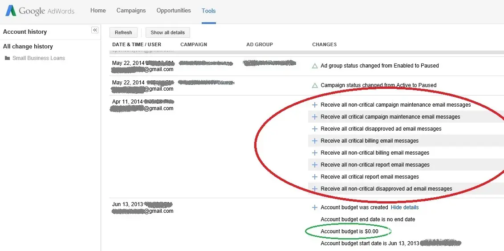Go to the Opportunities tab
Screen dimensions: 504x251
point(174,11)
